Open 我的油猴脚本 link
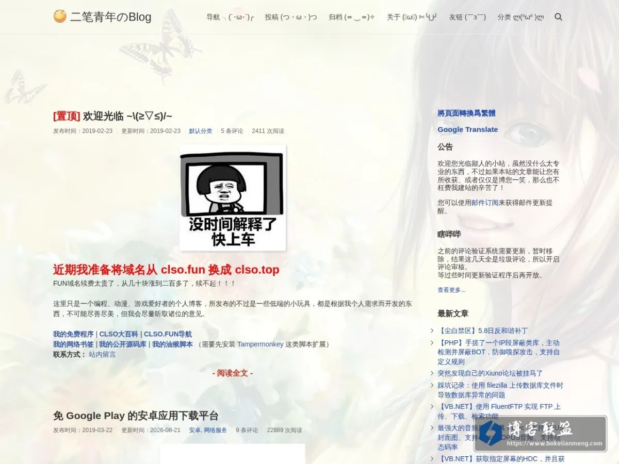Screen dimensions: 619x464 [172, 344]
